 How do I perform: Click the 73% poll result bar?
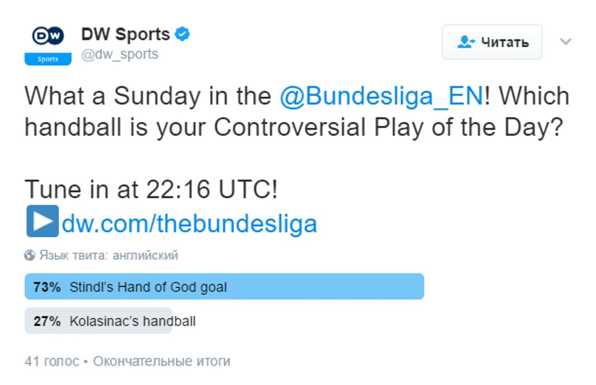click(x=224, y=286)
